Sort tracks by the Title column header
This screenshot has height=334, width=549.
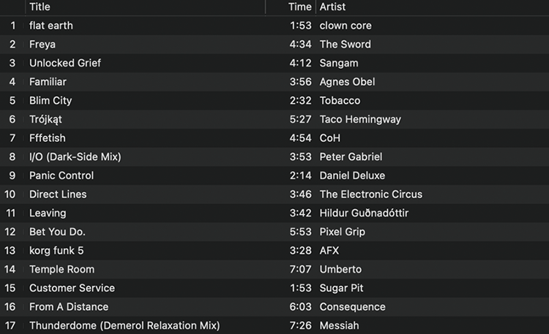click(x=146, y=7)
